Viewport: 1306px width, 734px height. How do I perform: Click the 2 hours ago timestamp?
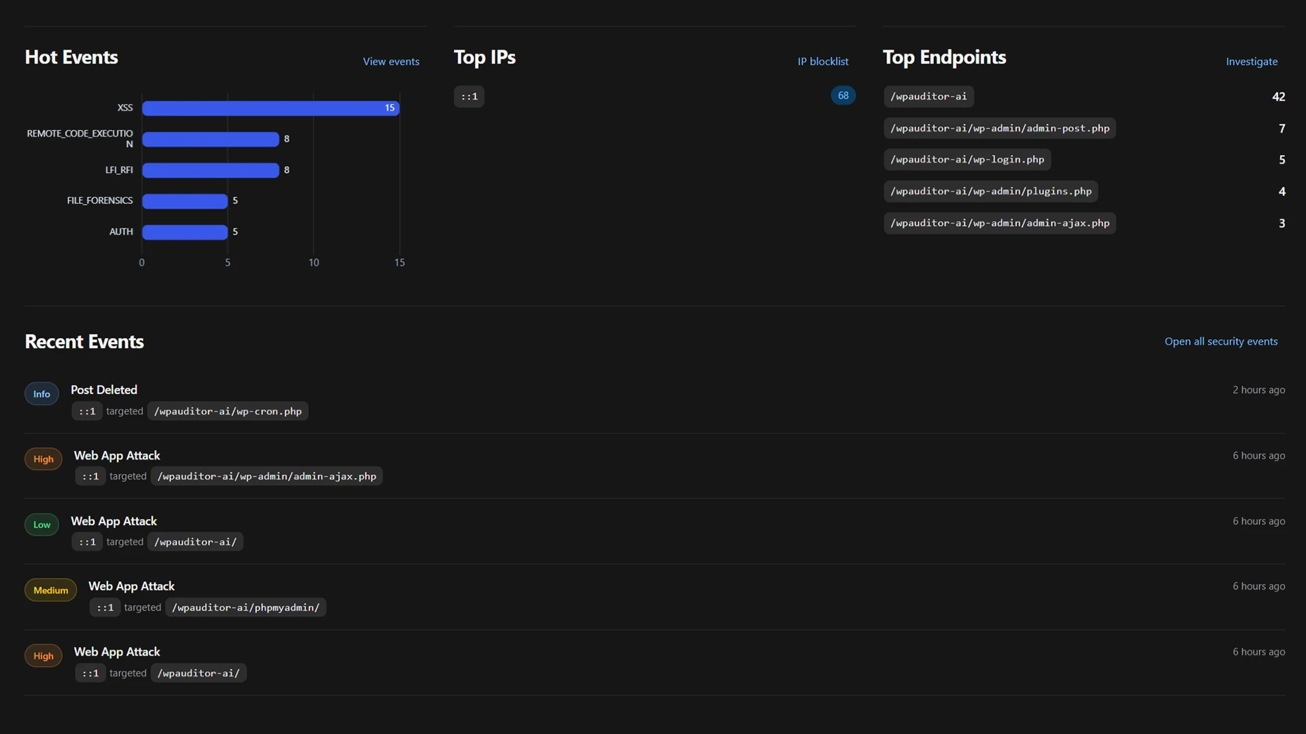[x=1259, y=390]
